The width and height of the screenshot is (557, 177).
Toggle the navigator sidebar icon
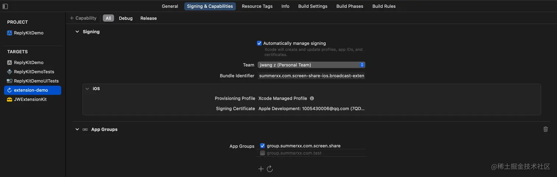pos(5,6)
